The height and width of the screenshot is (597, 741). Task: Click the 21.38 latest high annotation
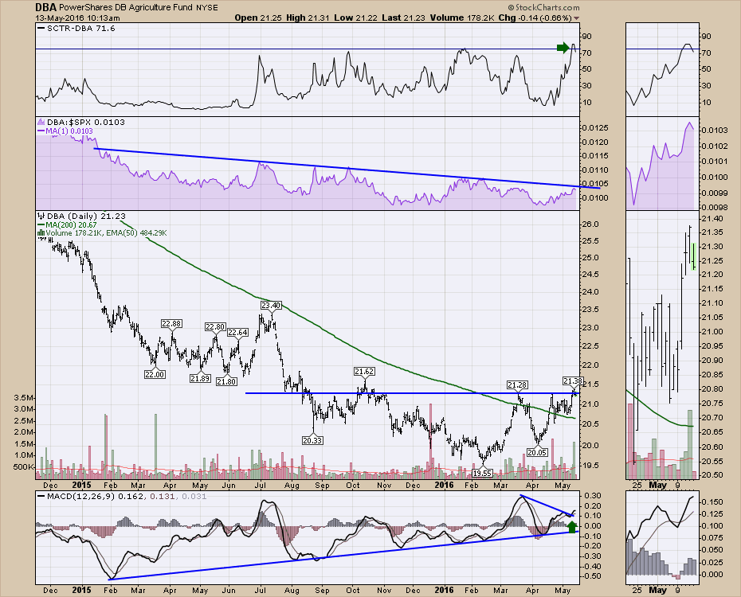click(x=573, y=380)
